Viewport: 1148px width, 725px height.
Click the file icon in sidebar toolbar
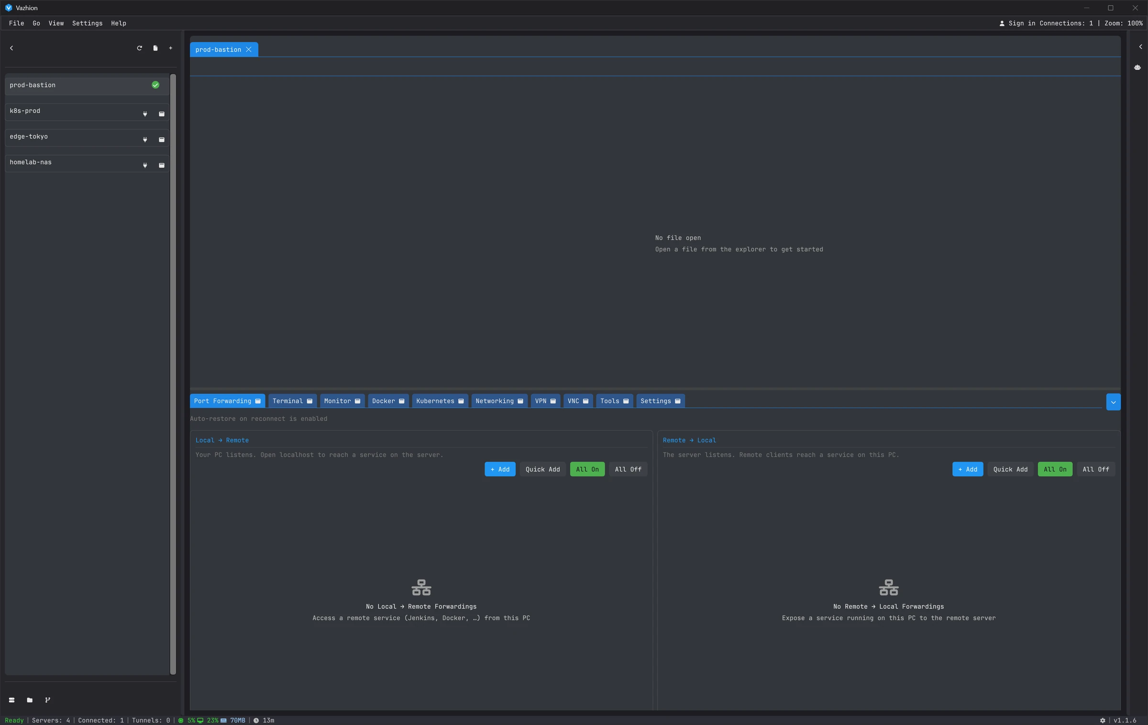click(x=155, y=48)
